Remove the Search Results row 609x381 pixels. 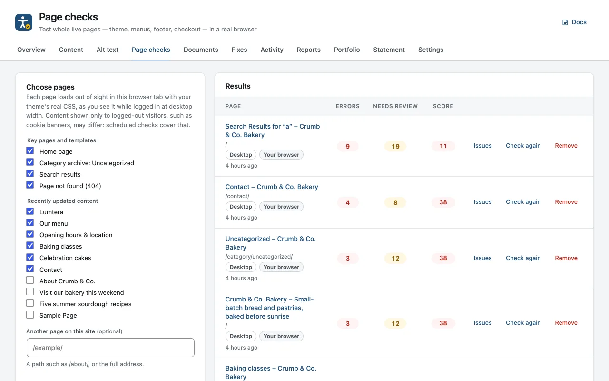566,146
